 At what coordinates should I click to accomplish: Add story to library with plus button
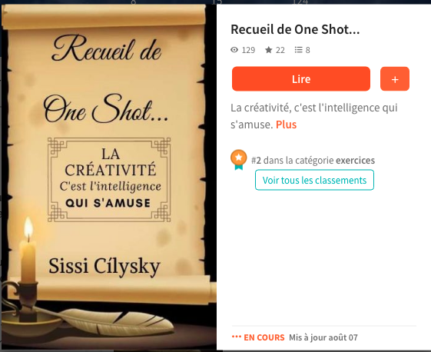[x=395, y=79]
